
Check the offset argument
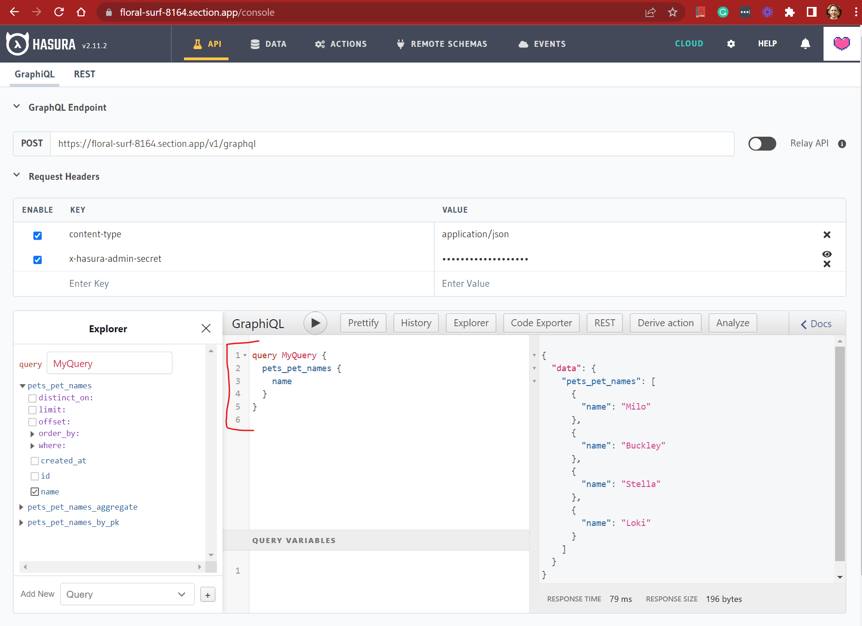[x=32, y=422]
